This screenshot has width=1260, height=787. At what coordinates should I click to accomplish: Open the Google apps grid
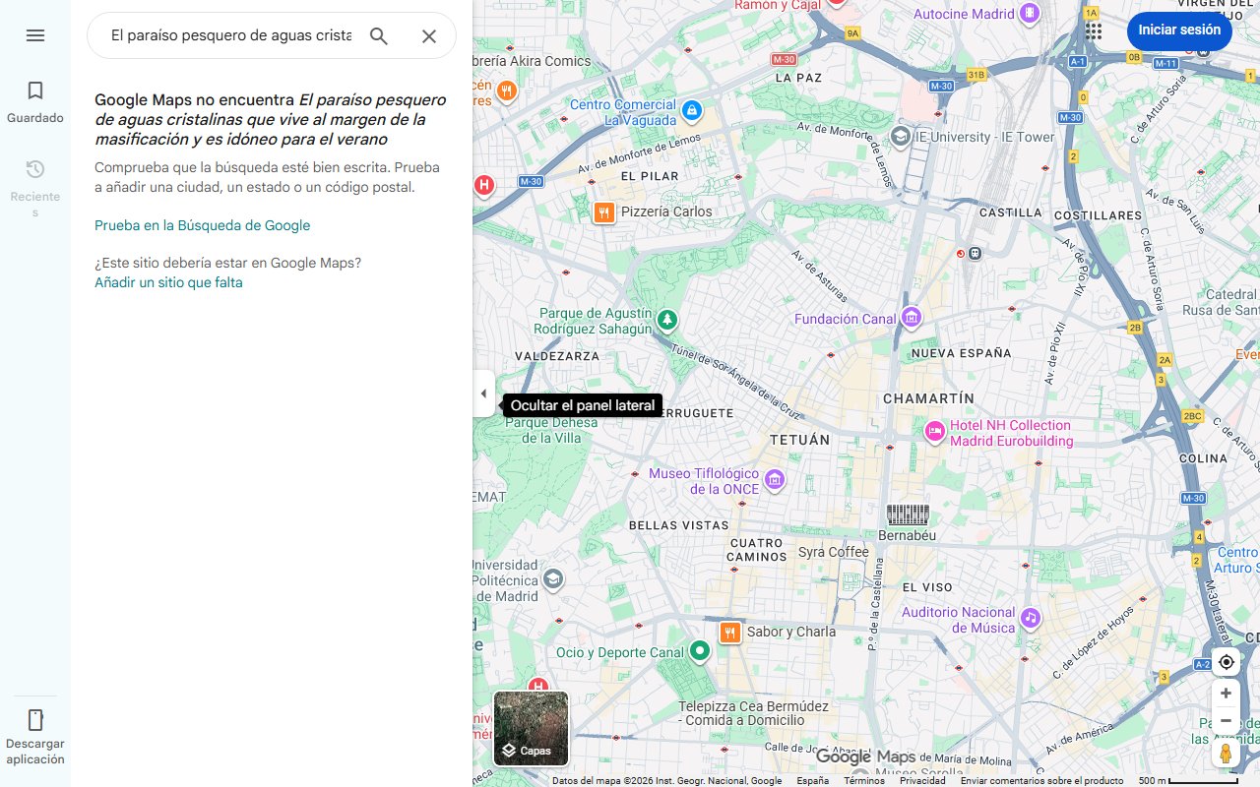click(x=1094, y=30)
